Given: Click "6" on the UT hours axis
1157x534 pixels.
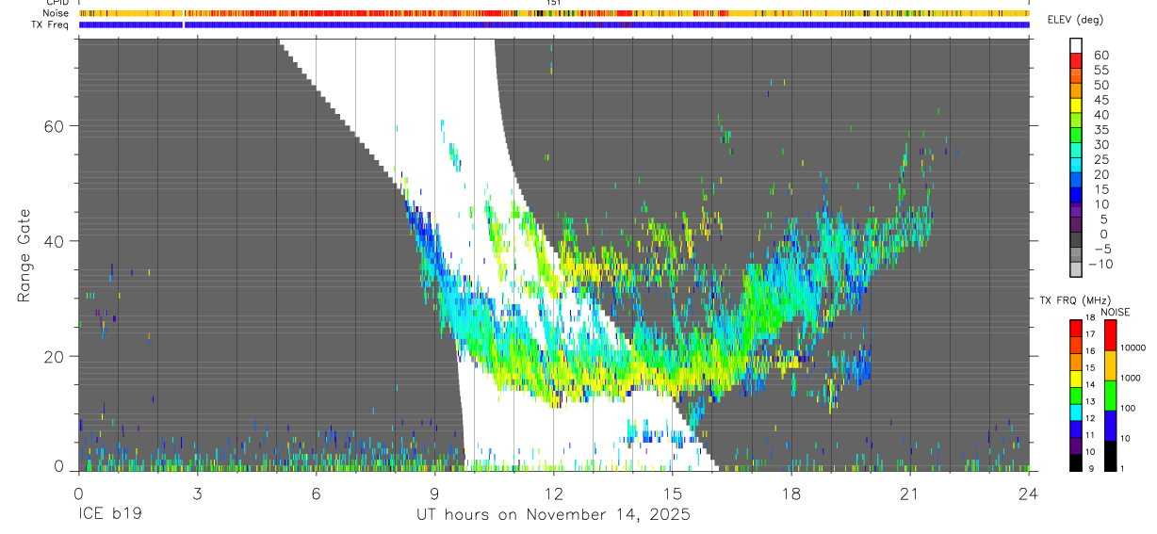Looking at the screenshot, I should click(316, 493).
